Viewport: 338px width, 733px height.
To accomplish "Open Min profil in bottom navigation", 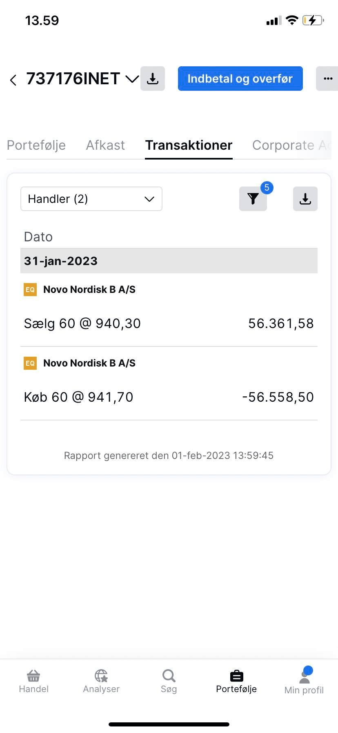I will coord(304,681).
